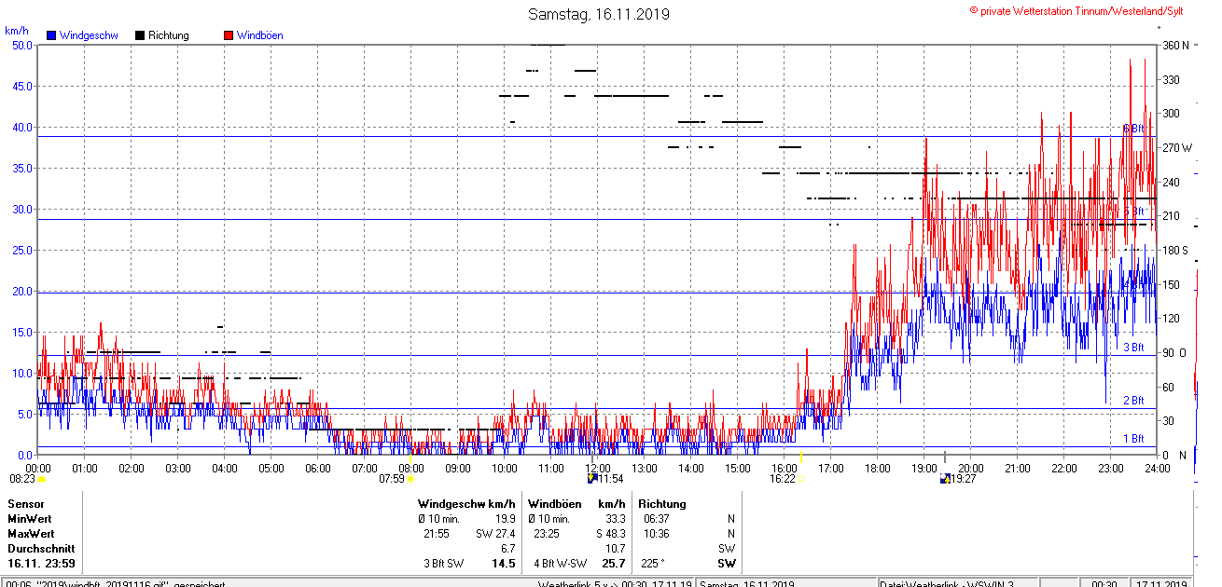Click the moon icon beside 19:27
Image resolution: width=1222 pixels, height=587 pixels.
click(x=945, y=479)
